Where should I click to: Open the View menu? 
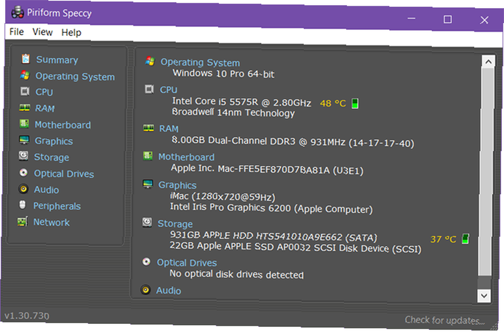click(42, 32)
